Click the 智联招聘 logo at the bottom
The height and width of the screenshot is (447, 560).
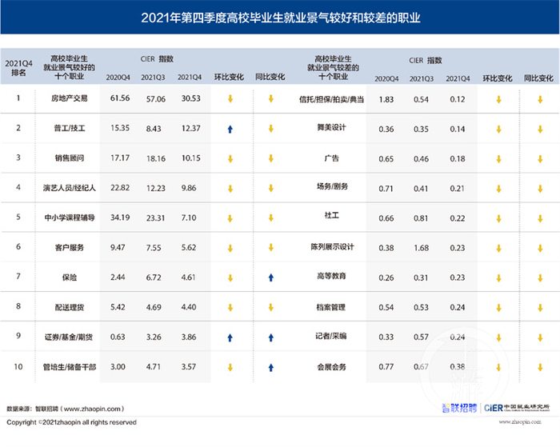pyautogui.click(x=459, y=408)
